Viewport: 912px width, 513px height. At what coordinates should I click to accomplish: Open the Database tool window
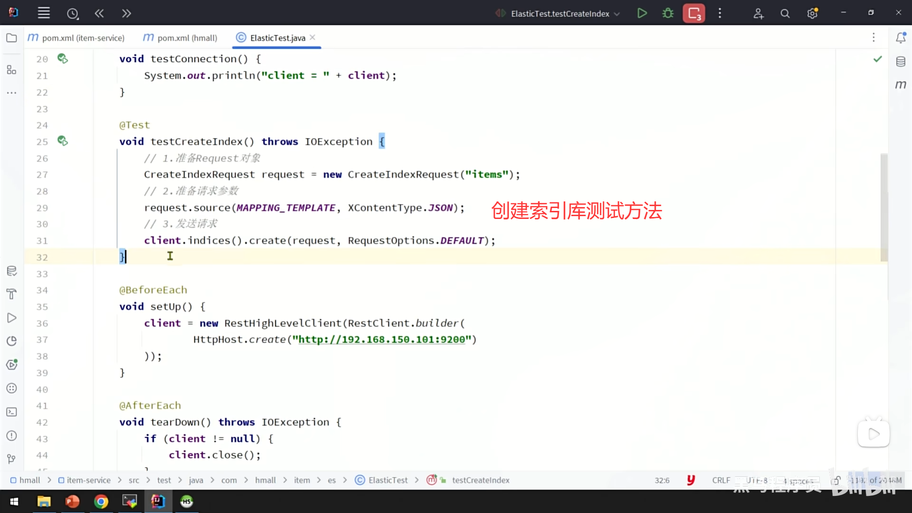(901, 62)
